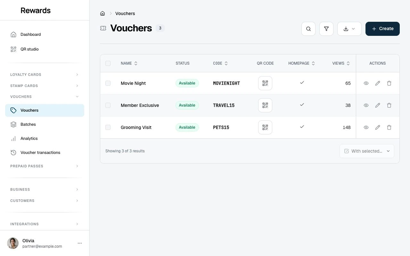Open the With selected dropdown
The width and height of the screenshot is (410, 256).
(367, 151)
